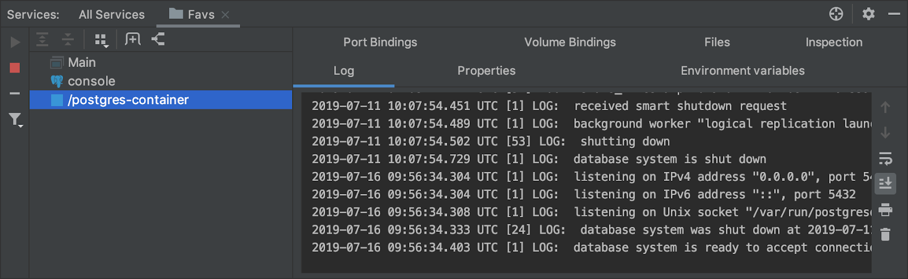Screen dimensions: 908x279
Task: Open the Environment variables tab
Action: (x=742, y=71)
